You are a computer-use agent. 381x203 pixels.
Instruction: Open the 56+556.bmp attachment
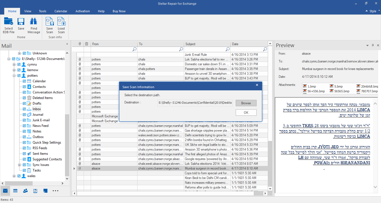(314, 91)
